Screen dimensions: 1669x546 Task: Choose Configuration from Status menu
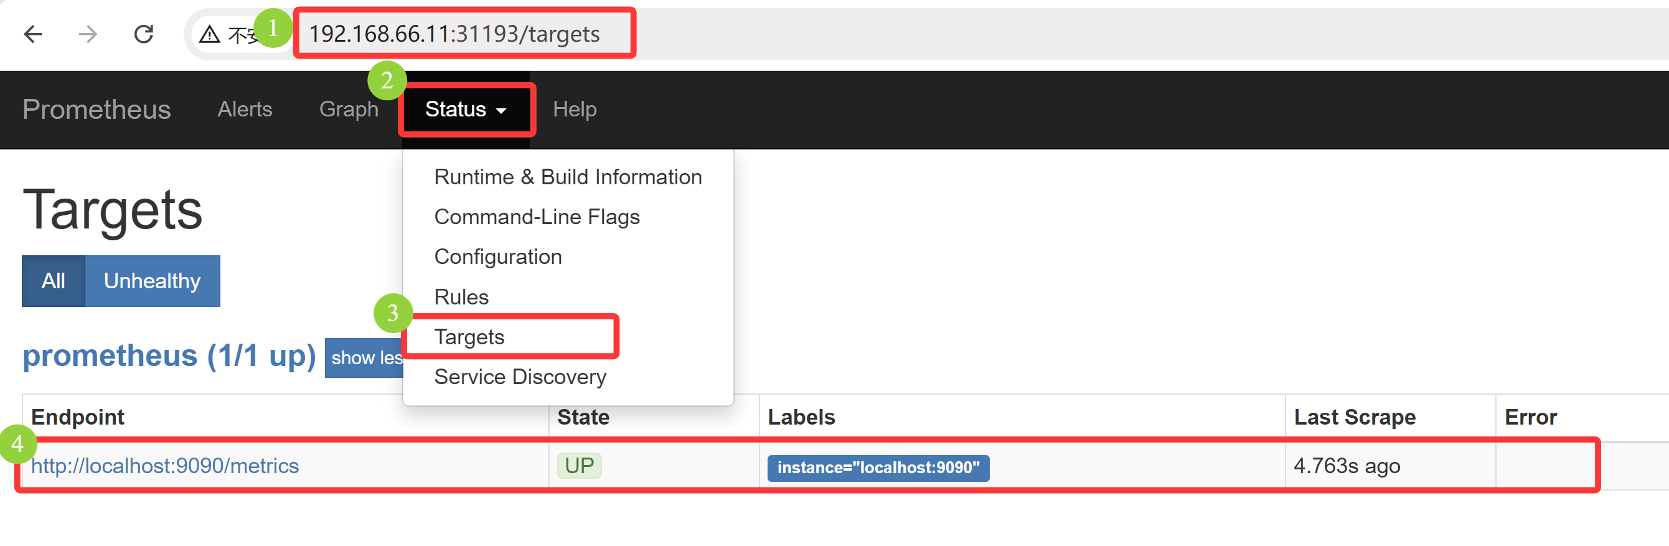[497, 257]
